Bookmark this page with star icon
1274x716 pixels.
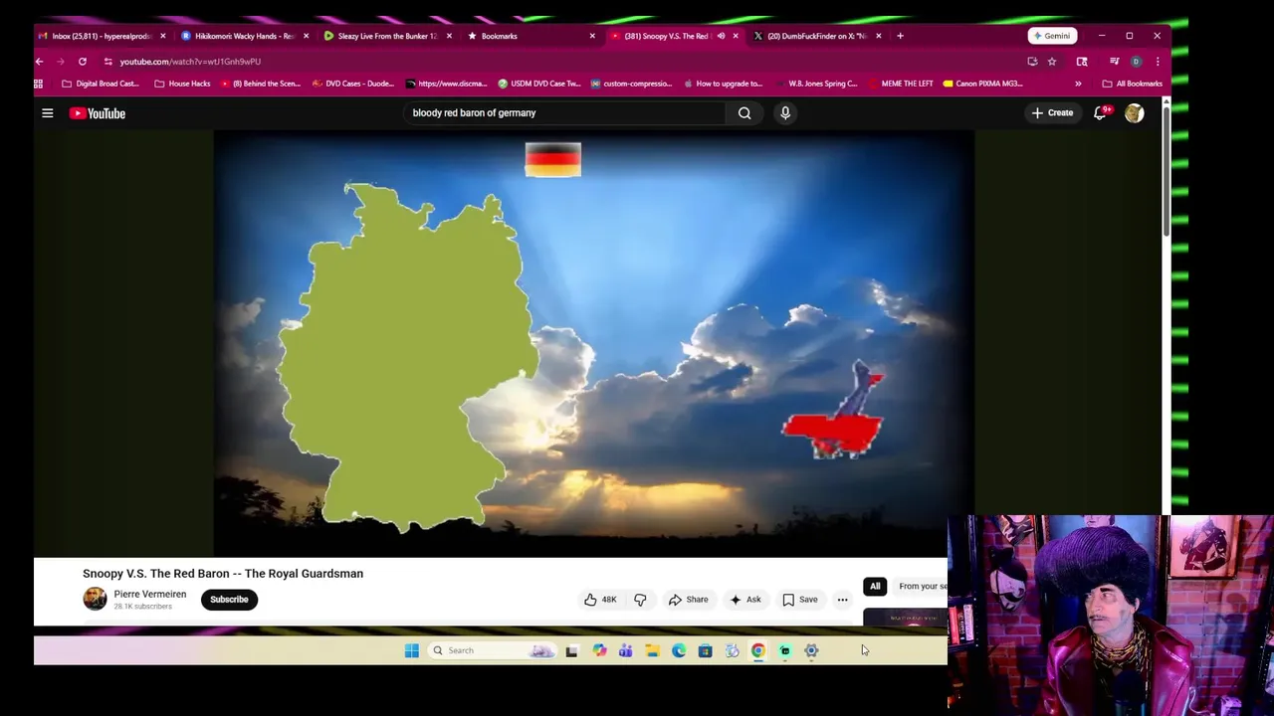[1052, 62]
